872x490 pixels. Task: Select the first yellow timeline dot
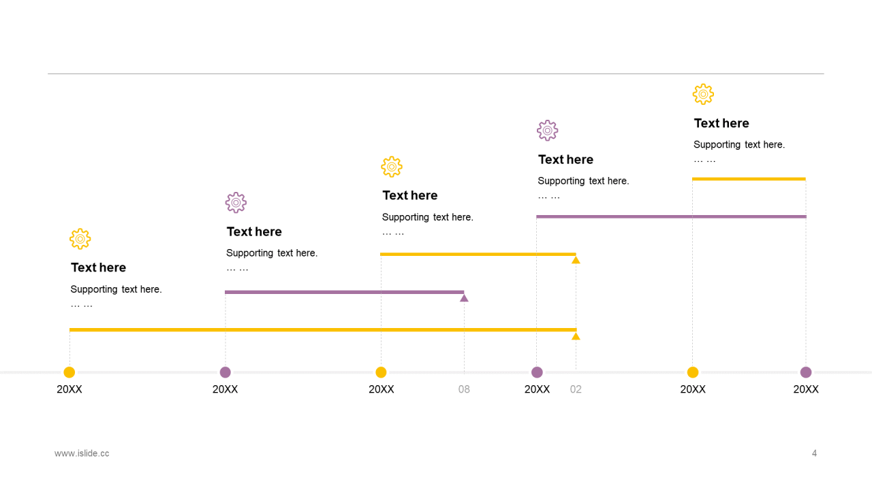(x=69, y=372)
